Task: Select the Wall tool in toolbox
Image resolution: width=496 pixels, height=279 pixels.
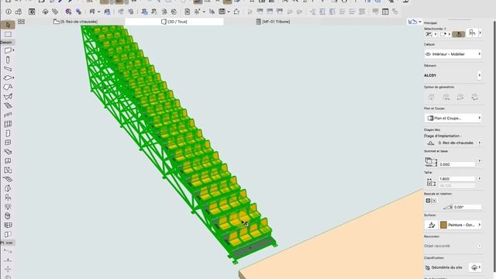Action: pos(8,50)
